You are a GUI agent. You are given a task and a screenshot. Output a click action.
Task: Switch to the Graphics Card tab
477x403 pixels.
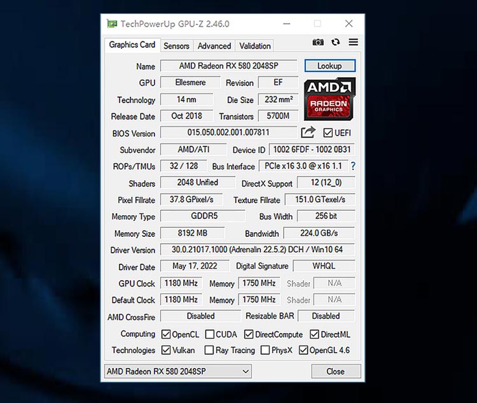point(132,45)
